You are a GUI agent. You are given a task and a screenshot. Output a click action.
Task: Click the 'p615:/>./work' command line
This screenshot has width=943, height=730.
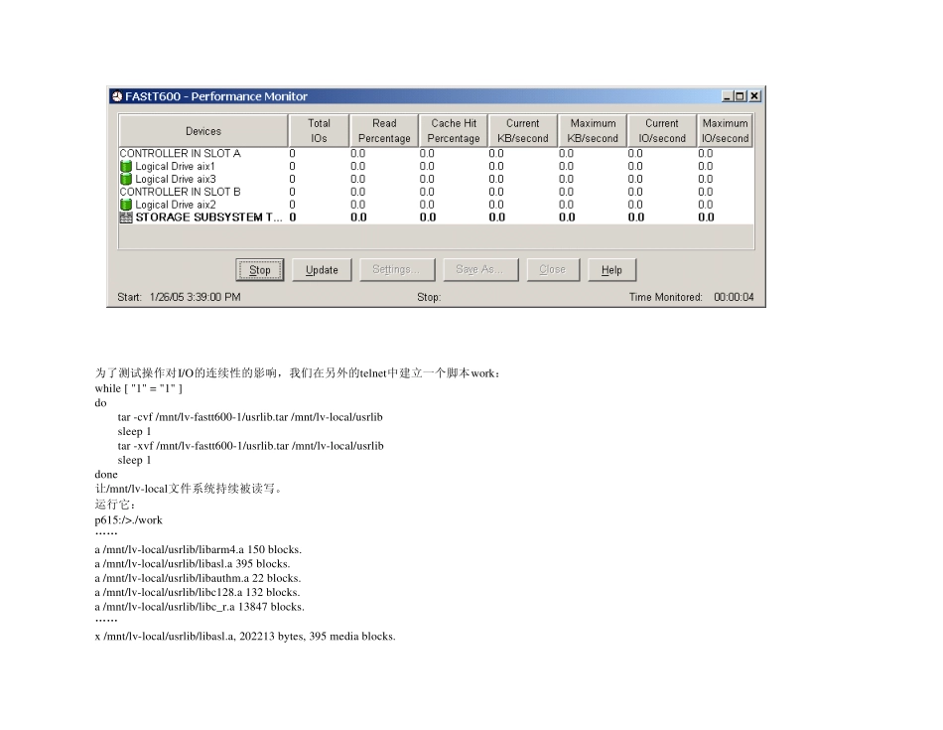(x=128, y=520)
